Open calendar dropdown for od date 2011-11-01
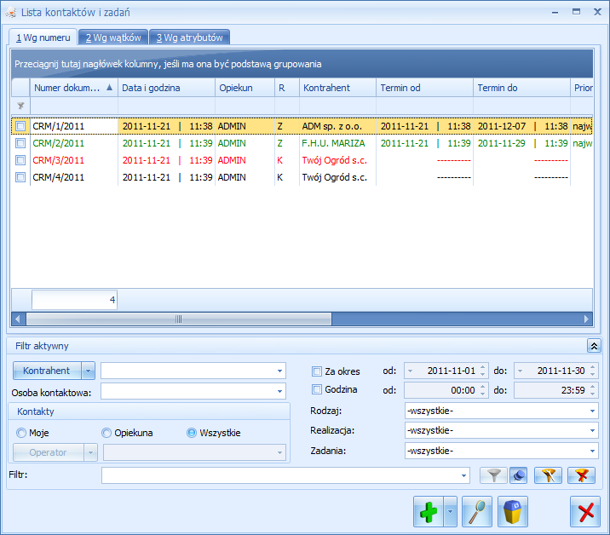Screen dimensions: 610x535 pyautogui.click(x=410, y=371)
